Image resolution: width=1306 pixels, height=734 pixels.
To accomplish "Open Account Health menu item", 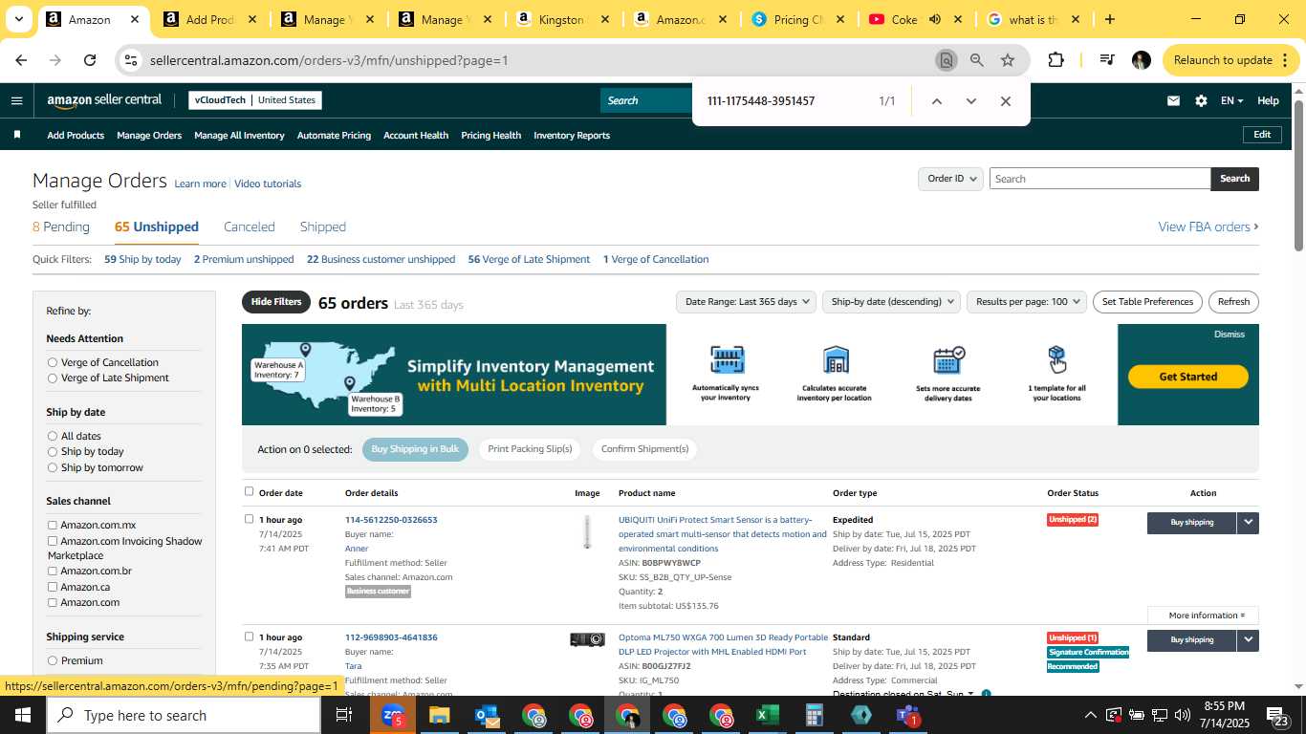I will tap(416, 135).
